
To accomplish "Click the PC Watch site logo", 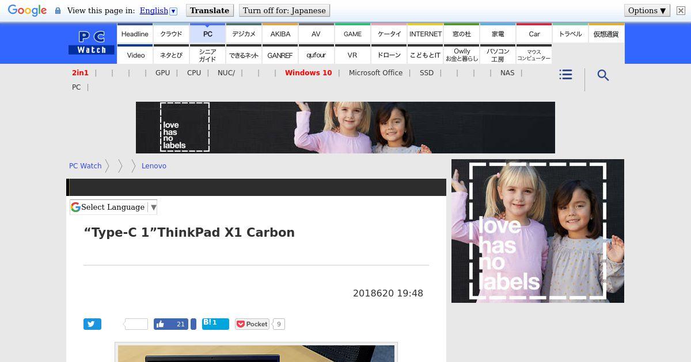I will click(x=92, y=43).
